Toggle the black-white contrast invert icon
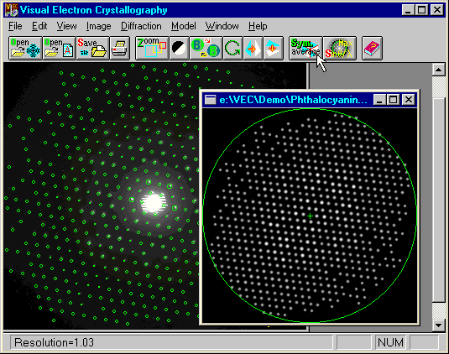This screenshot has height=354, width=449. (x=179, y=48)
